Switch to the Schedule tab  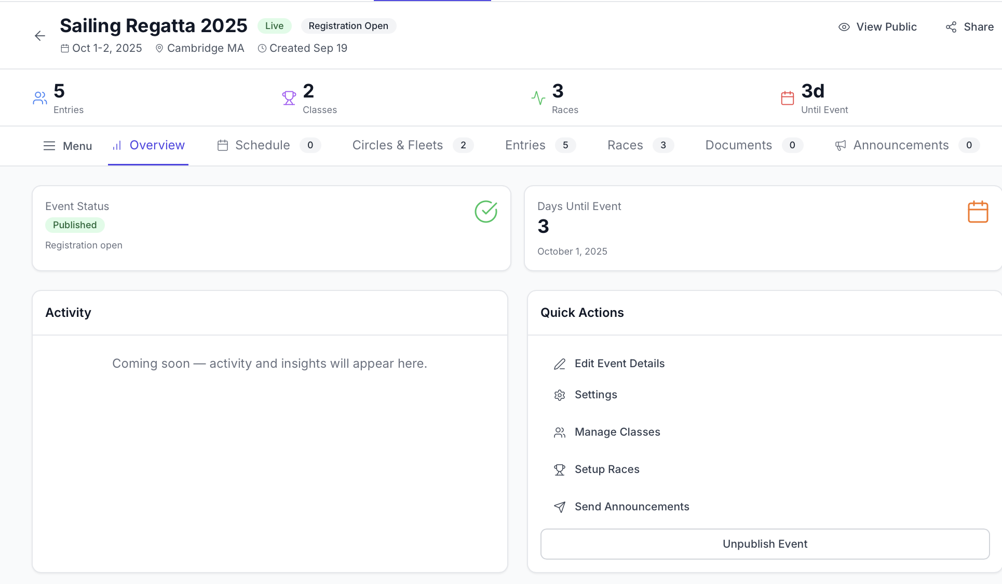point(262,145)
